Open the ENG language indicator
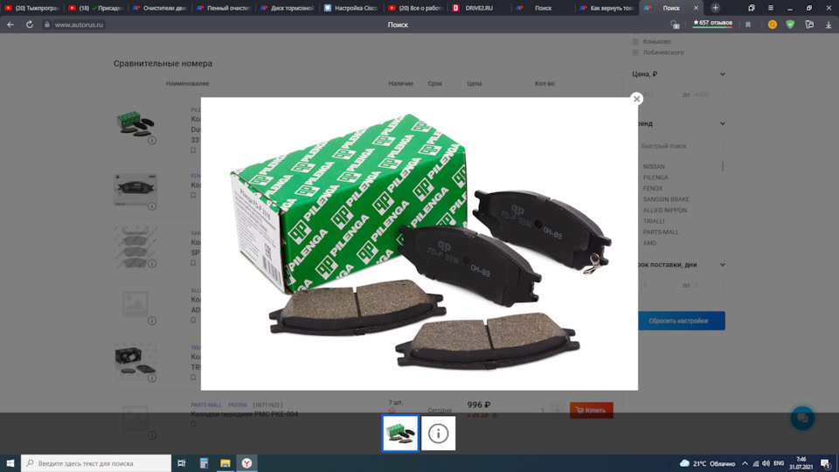 pyautogui.click(x=779, y=463)
